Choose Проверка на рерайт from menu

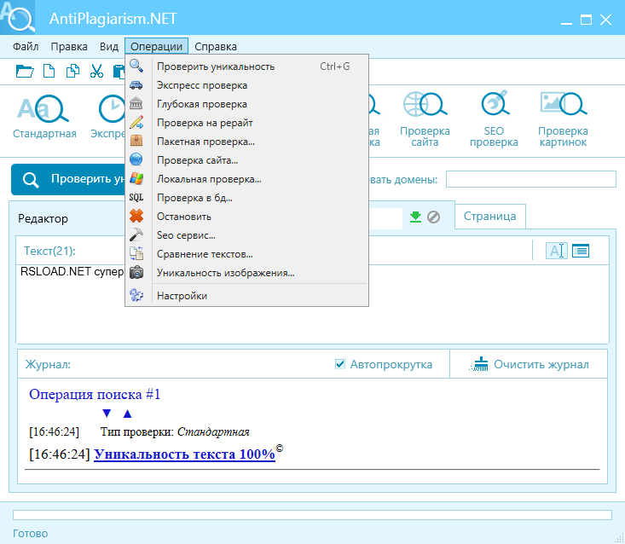246,122
